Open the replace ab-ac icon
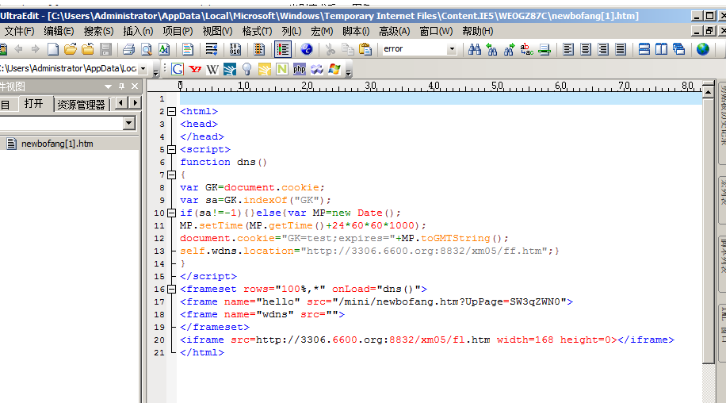Image resolution: width=726 pixels, height=403 pixels. click(527, 49)
